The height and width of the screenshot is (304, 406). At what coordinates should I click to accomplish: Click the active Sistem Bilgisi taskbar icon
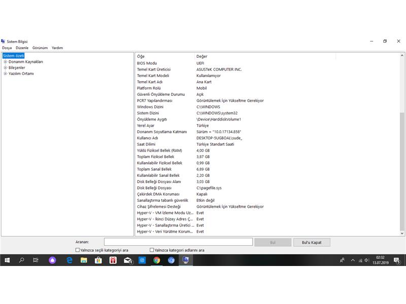(x=186, y=260)
